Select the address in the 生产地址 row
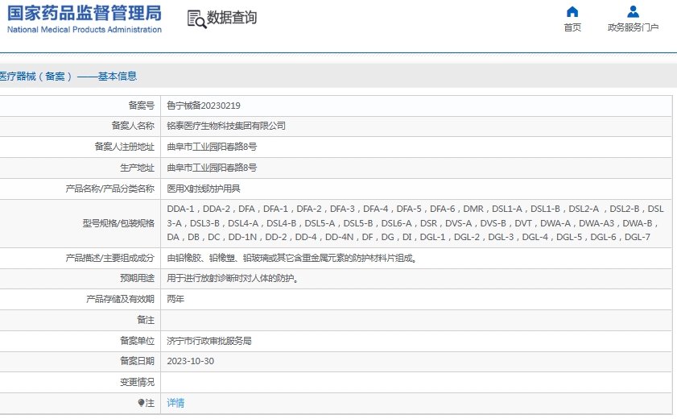This screenshot has height=419, width=677. click(x=212, y=168)
